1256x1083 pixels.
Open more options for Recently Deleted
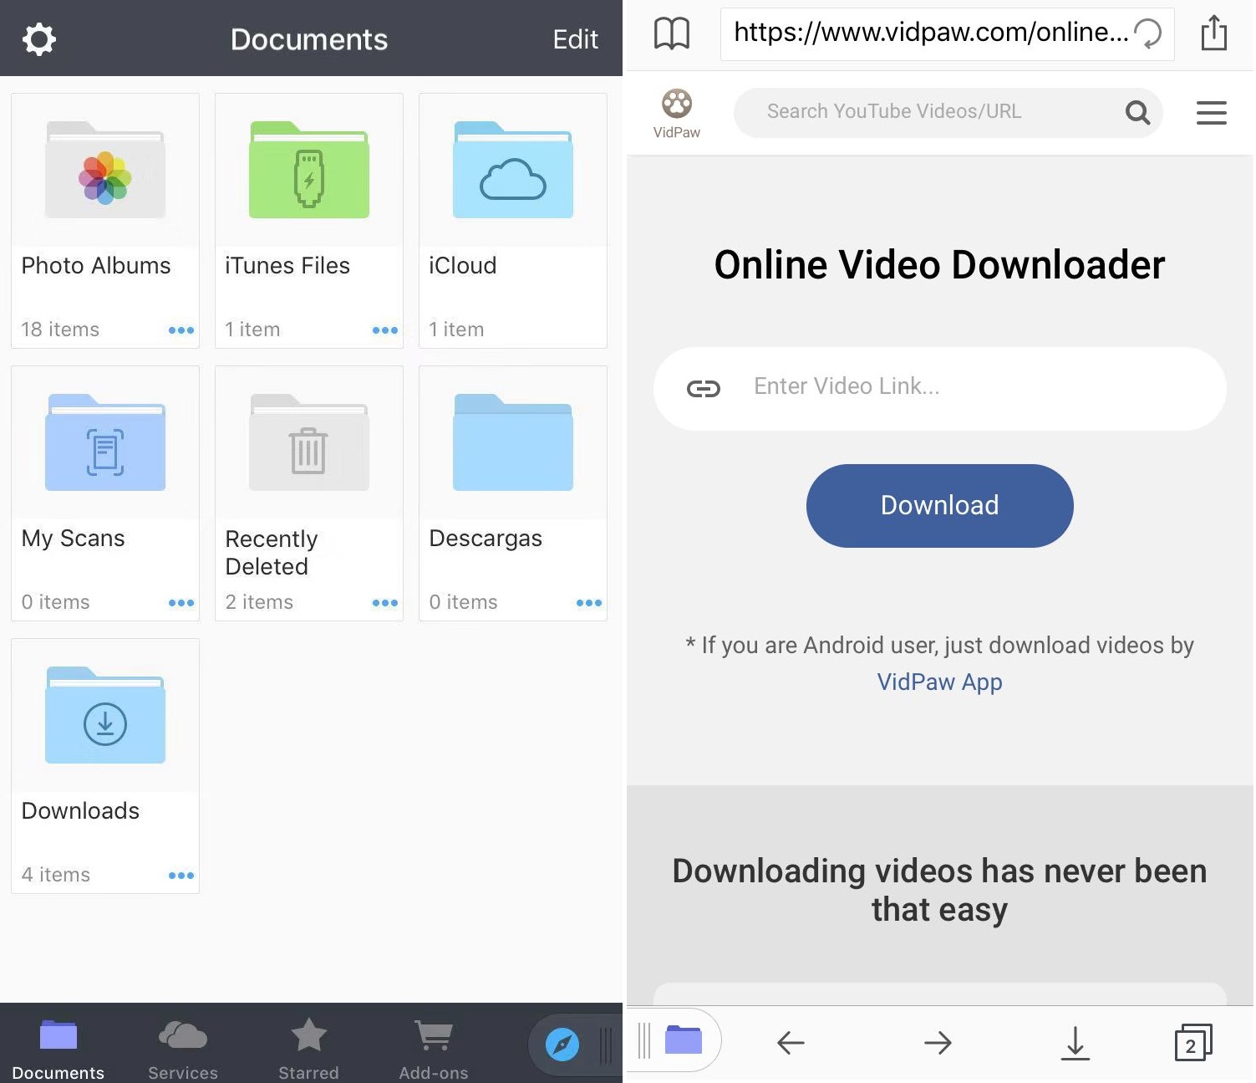(x=385, y=603)
